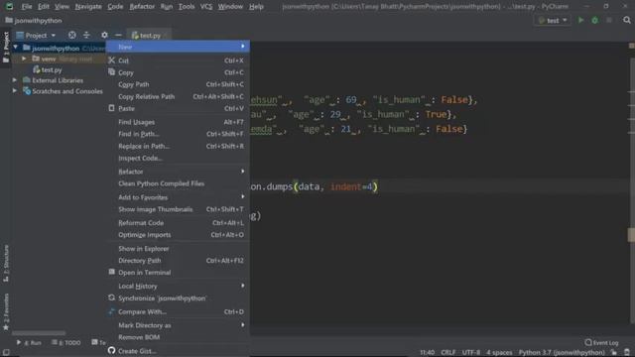Screen dimensions: 635x357
Task: Expand Scratches and Consoles node
Action: (x=15, y=91)
